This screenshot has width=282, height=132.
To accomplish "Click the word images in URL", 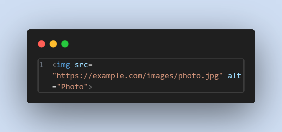I will 160,76.
